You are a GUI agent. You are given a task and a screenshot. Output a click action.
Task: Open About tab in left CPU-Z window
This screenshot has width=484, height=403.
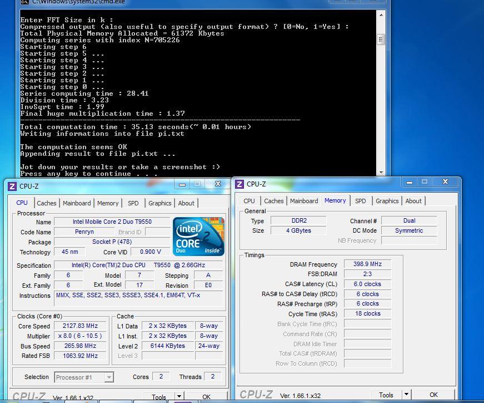click(x=186, y=203)
